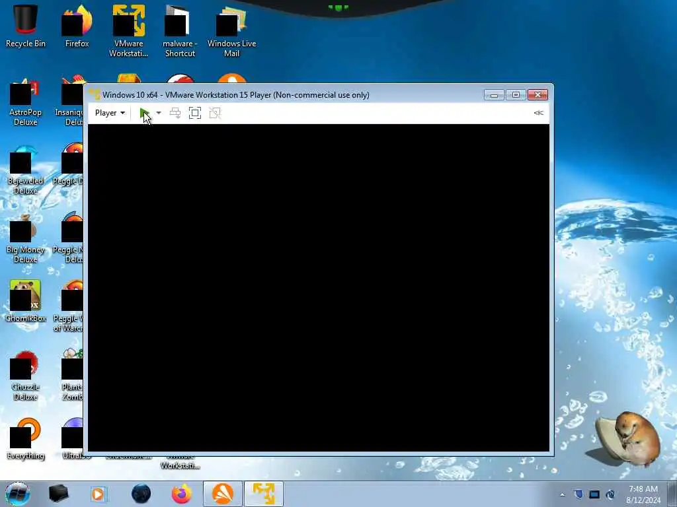Select the Everything desktop icon

26,439
